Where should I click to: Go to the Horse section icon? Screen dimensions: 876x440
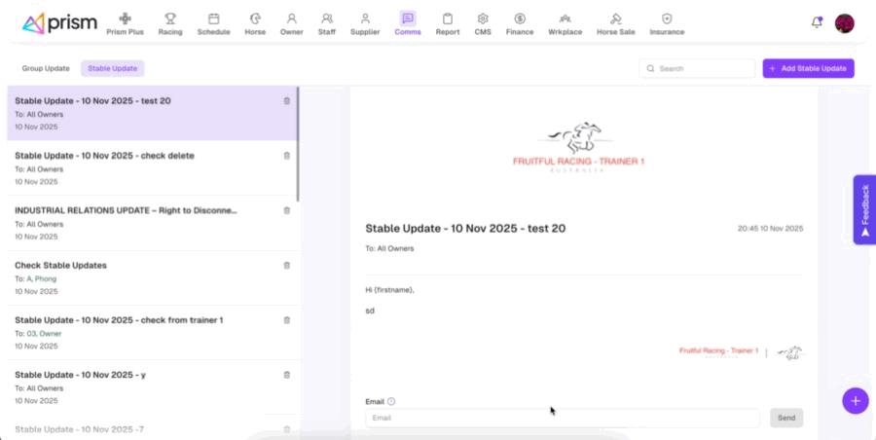click(255, 18)
